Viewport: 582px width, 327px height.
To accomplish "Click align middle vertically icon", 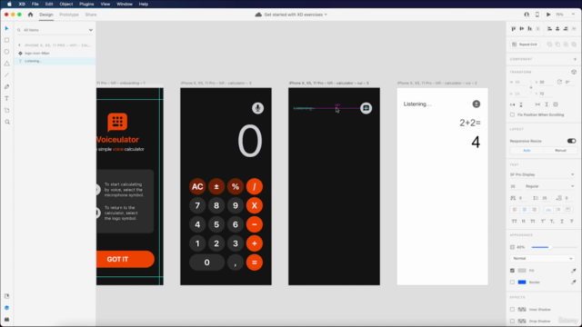I will (x=521, y=28).
